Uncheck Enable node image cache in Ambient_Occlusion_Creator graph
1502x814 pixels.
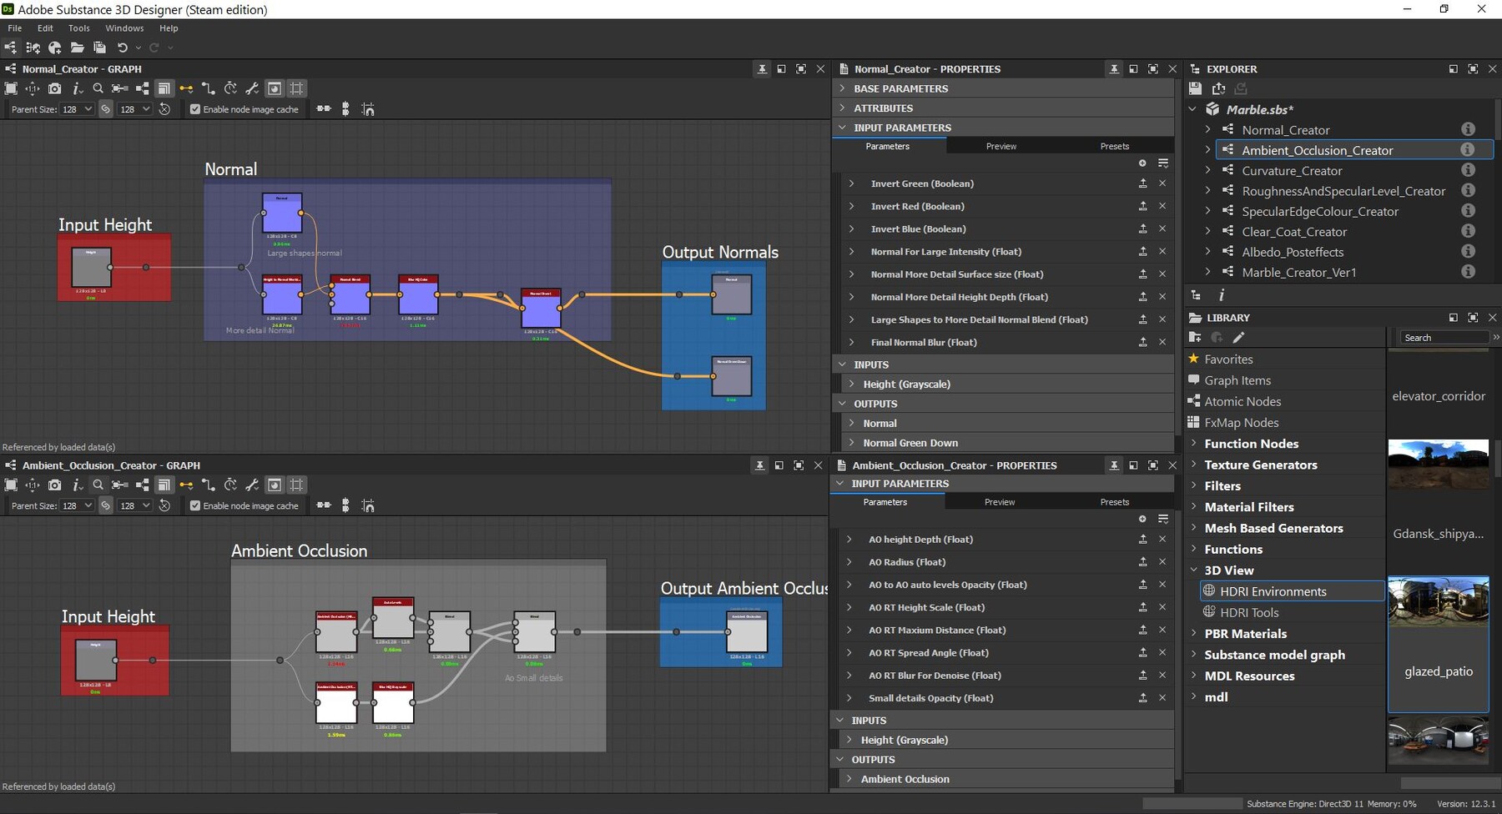[x=195, y=505]
